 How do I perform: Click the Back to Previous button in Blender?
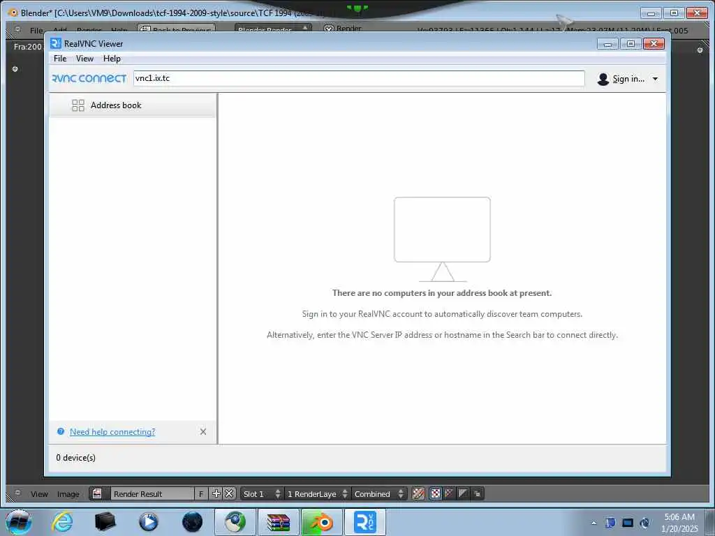pos(177,29)
